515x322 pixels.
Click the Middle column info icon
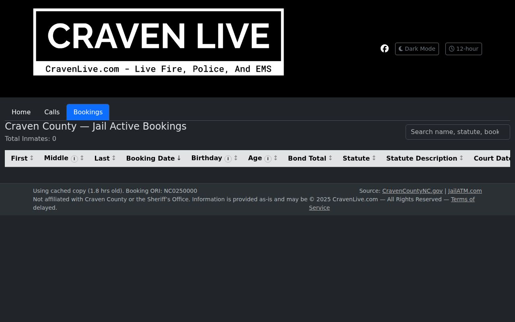click(74, 159)
